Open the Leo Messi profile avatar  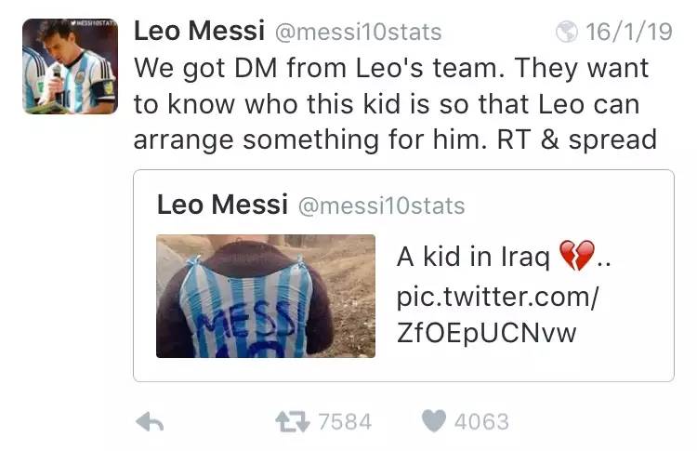tap(70, 67)
